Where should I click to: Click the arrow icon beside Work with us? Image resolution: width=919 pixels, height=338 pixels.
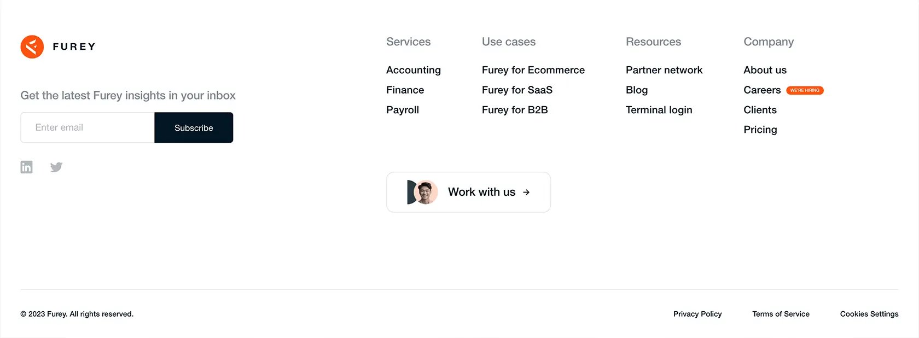point(526,192)
